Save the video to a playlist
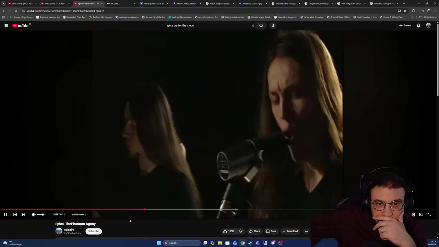 click(271, 231)
